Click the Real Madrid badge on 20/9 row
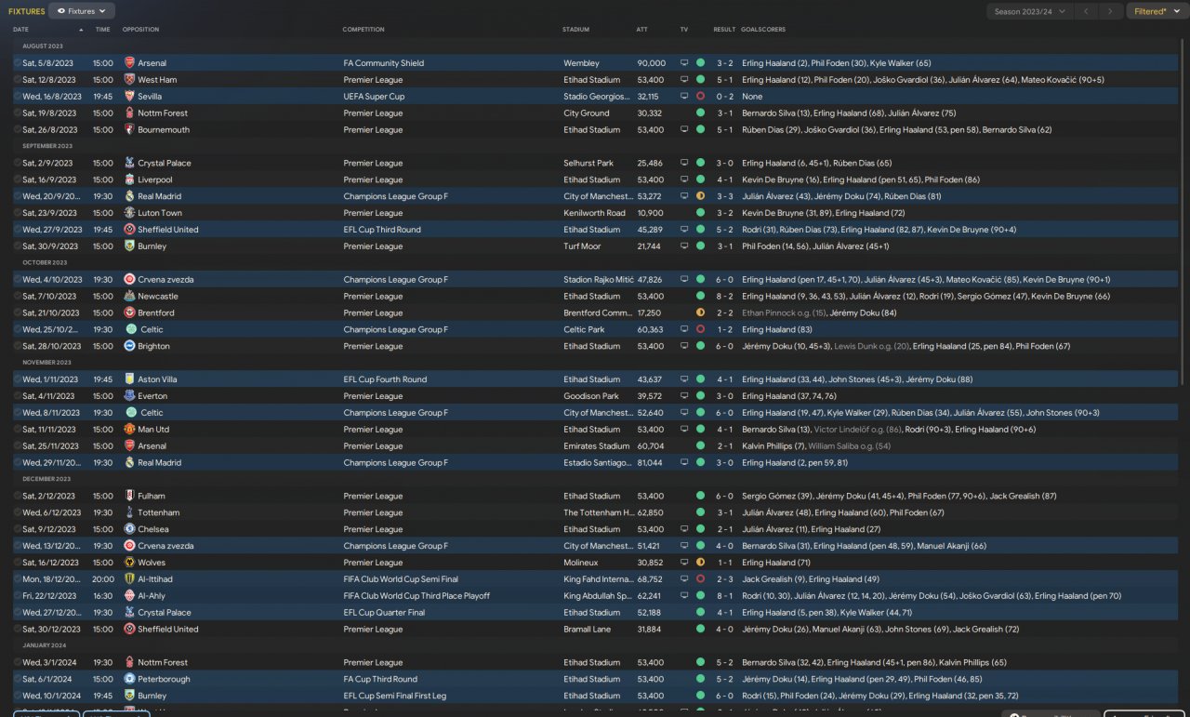Viewport: 1190px width, 717px height. 129,197
